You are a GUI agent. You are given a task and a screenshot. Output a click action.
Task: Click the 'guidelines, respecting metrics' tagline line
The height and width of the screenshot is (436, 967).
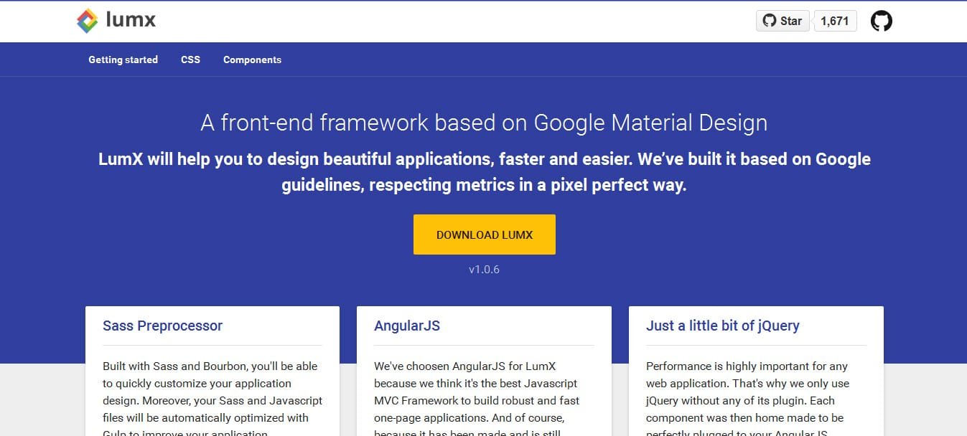[484, 185]
